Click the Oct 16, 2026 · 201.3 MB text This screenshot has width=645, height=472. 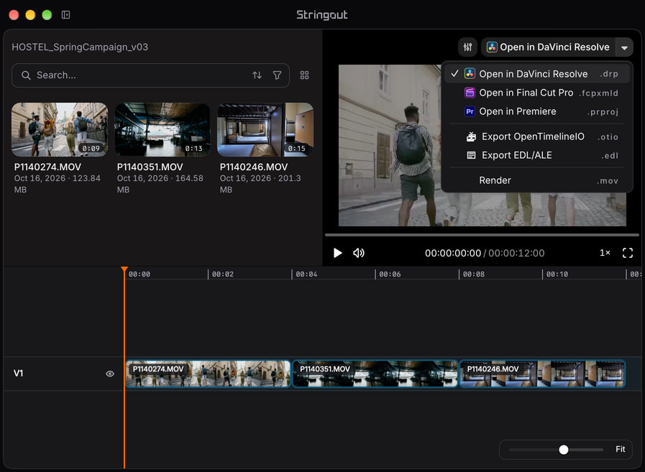pos(260,184)
